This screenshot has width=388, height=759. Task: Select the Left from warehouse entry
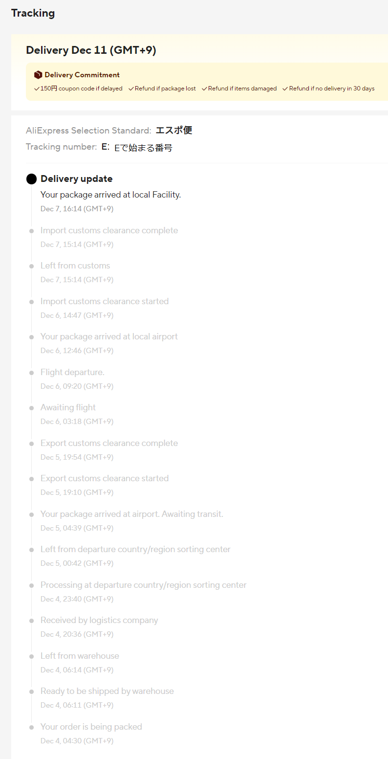[80, 656]
